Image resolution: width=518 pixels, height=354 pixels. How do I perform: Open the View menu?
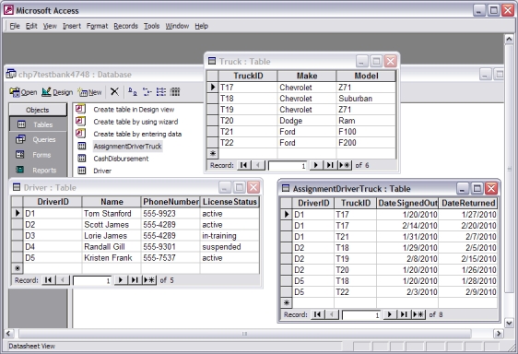(x=50, y=26)
